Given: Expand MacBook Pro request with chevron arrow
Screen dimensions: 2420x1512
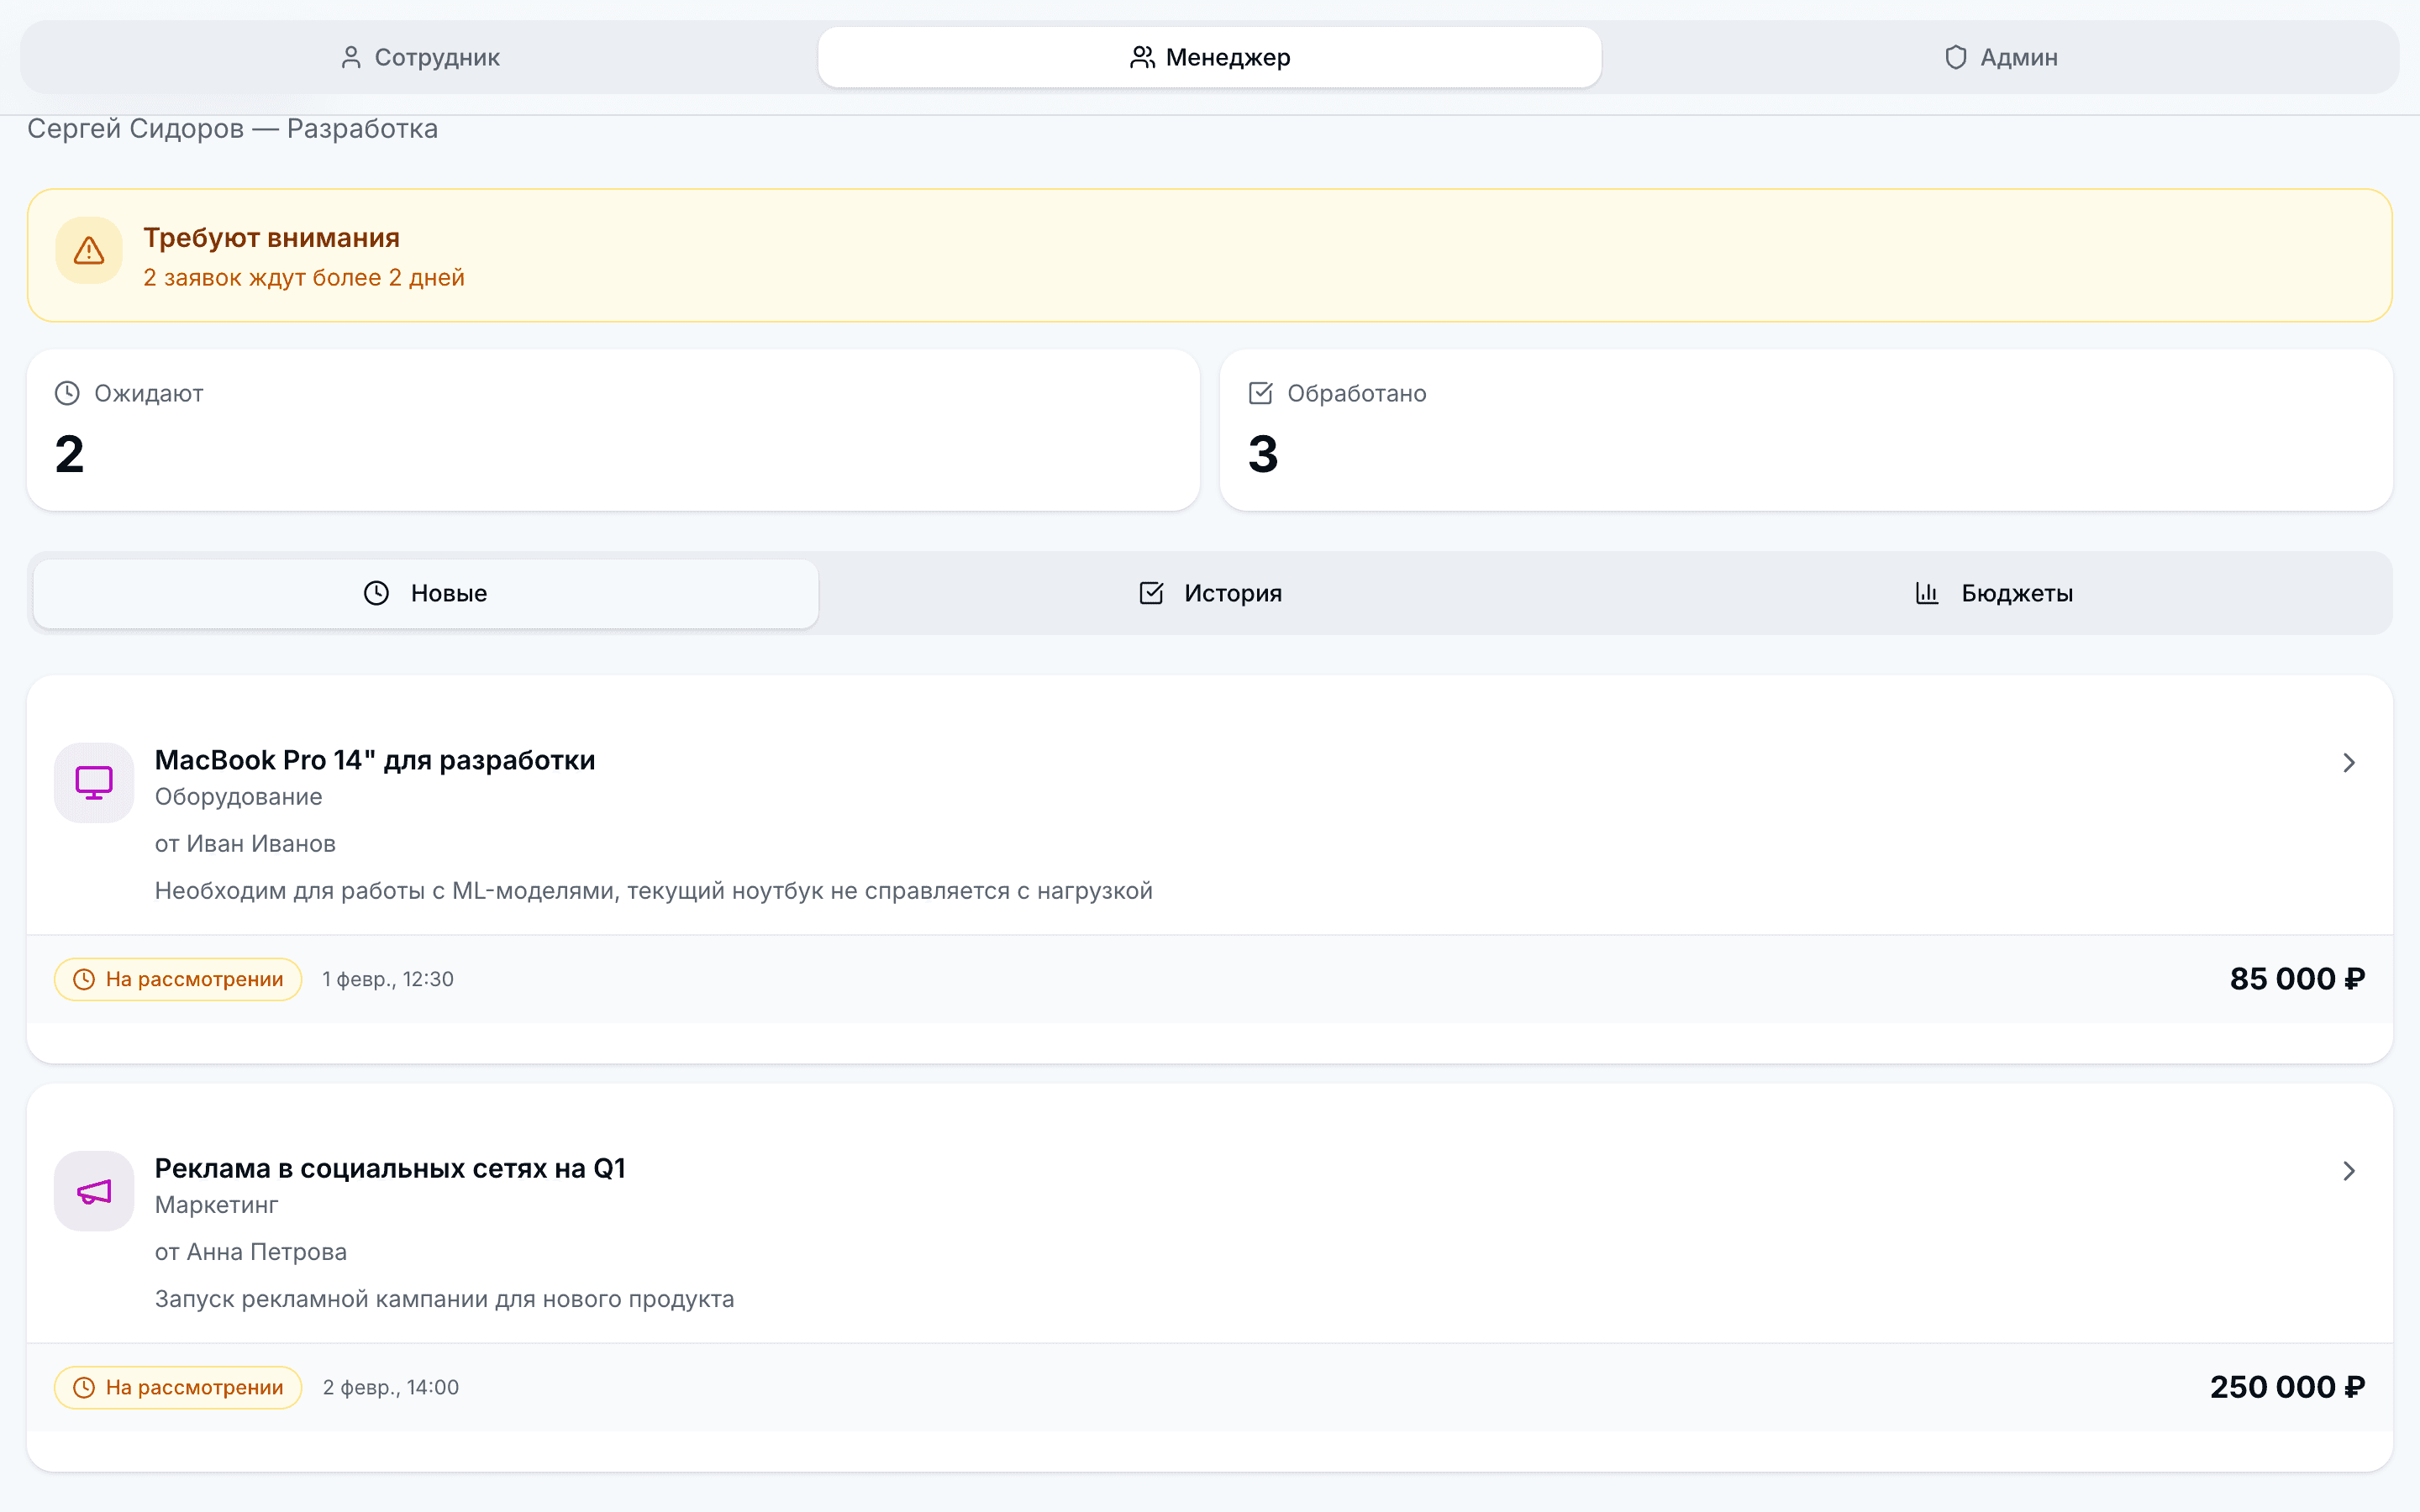Looking at the screenshot, I should pos(2349,763).
